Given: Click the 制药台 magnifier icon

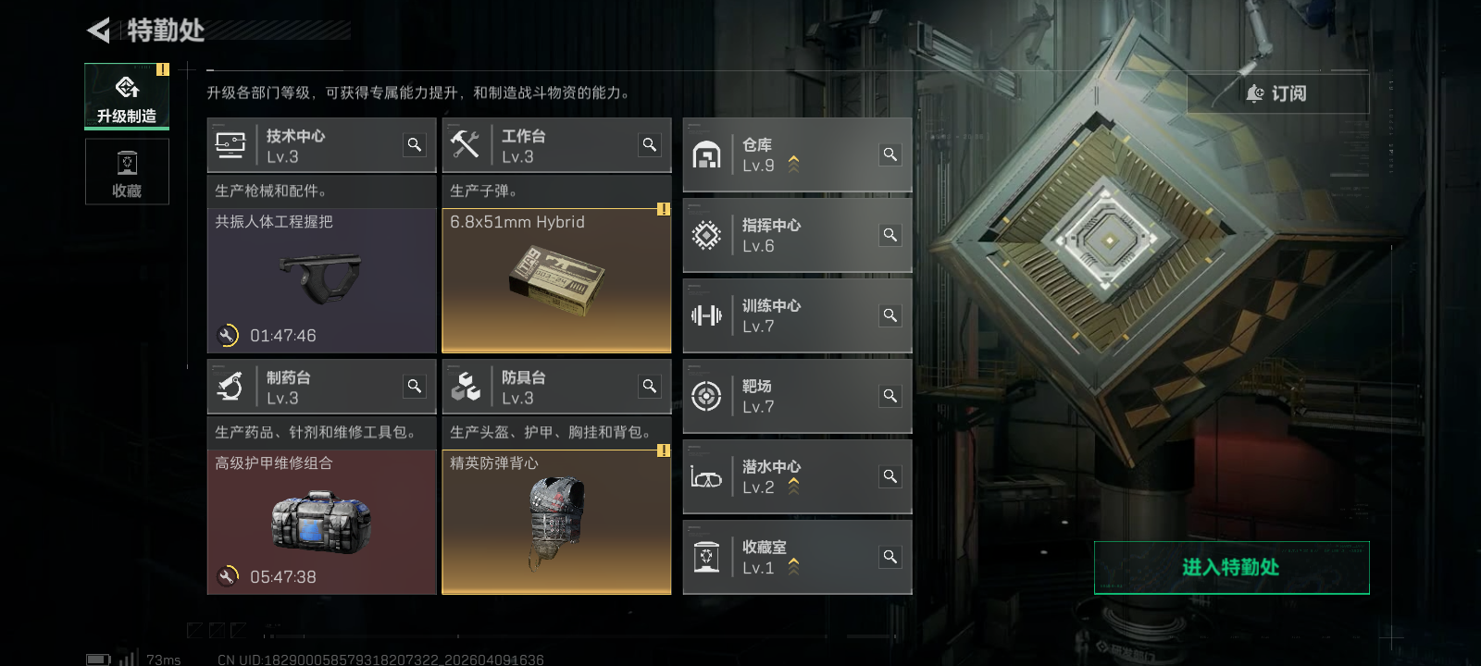Looking at the screenshot, I should [x=415, y=386].
